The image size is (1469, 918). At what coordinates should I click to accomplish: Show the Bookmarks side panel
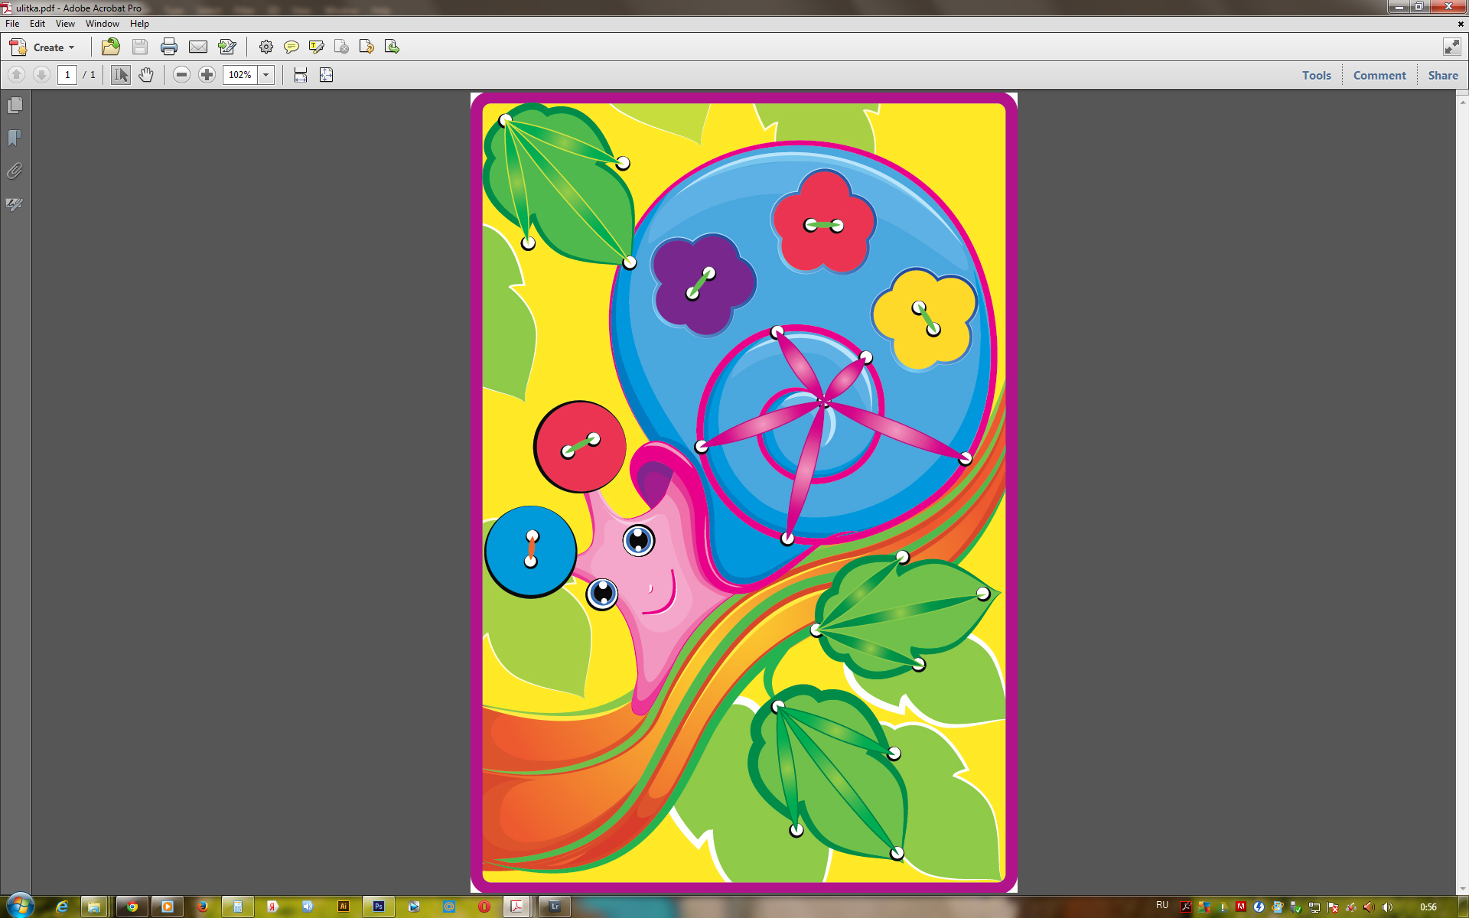click(x=15, y=138)
